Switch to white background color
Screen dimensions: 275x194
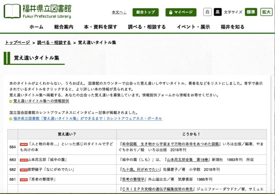pyautogui.click(x=207, y=12)
